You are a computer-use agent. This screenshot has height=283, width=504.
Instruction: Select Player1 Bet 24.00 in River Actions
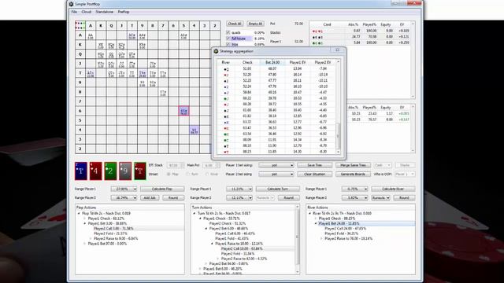pyautogui.click(x=339, y=223)
